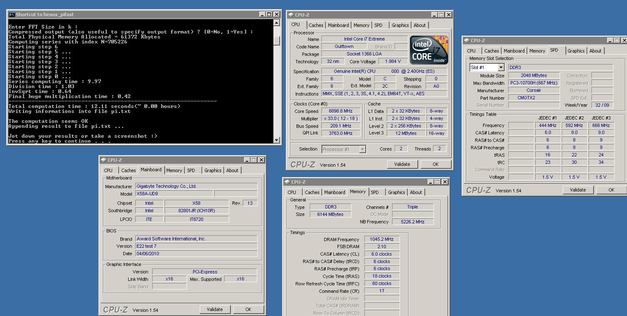This screenshot has height=316, width=627.
Task: Click Validate in SPD window
Action: tap(578, 190)
